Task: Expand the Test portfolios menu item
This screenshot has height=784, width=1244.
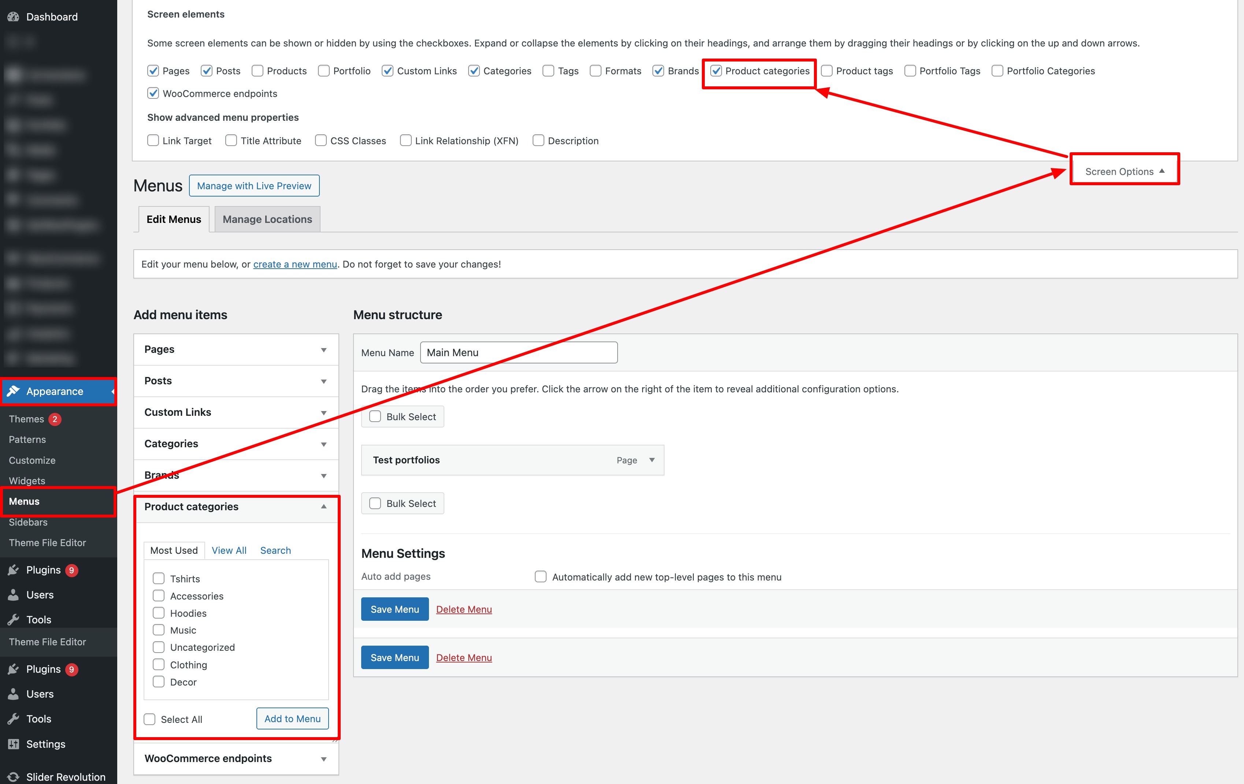Action: [x=652, y=460]
